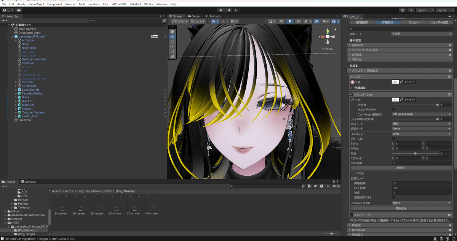Adjust the 角度 slider
The height and width of the screenshot is (241, 457).
(415, 153)
